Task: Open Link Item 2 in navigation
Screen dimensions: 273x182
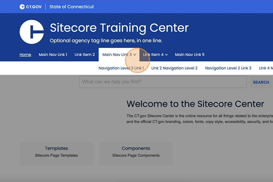Action: point(85,55)
